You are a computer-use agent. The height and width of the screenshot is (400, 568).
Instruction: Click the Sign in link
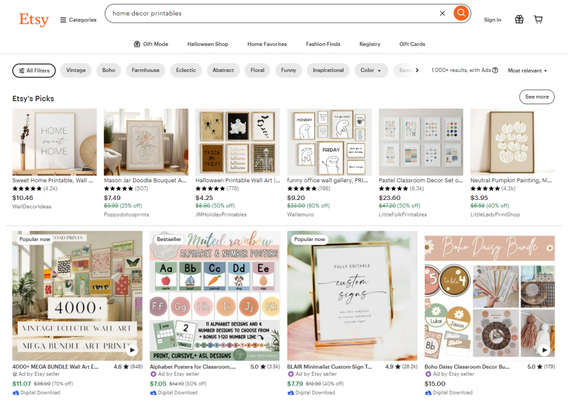(492, 19)
